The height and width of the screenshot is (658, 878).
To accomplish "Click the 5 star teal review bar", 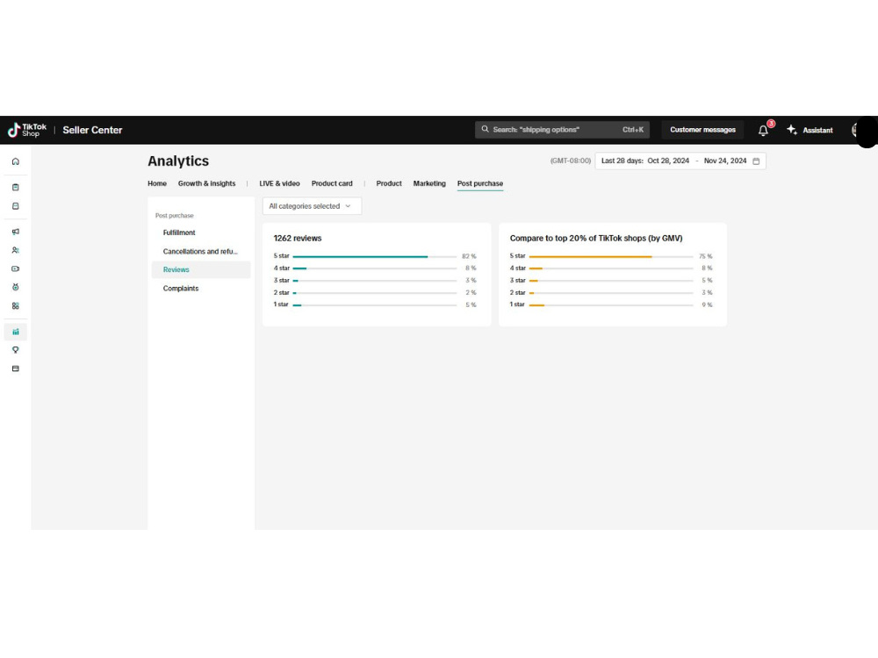I will coord(360,256).
